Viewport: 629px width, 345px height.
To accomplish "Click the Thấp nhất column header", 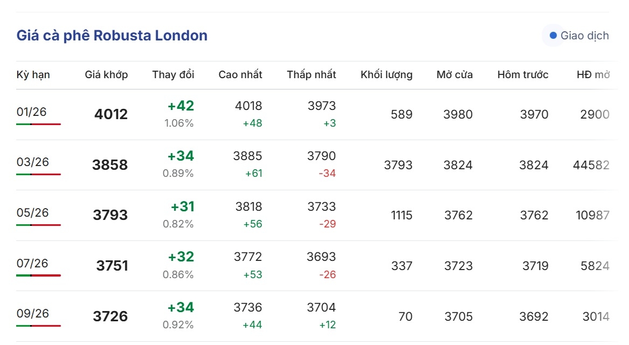I will (311, 75).
